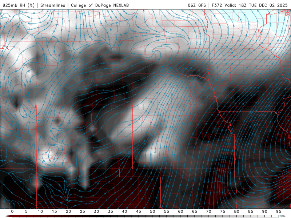The height and width of the screenshot is (218, 291).
Task: Select the "80" value on the colorbar
Action: click(x=237, y=211)
